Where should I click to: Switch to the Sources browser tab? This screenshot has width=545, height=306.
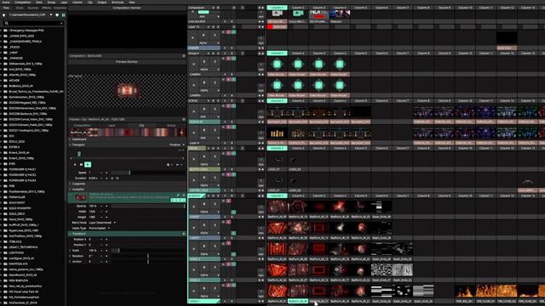tap(32, 8)
